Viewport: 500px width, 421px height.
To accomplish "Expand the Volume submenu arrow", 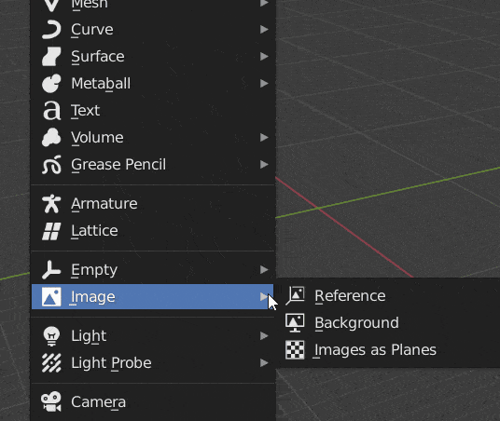I will tap(264, 138).
